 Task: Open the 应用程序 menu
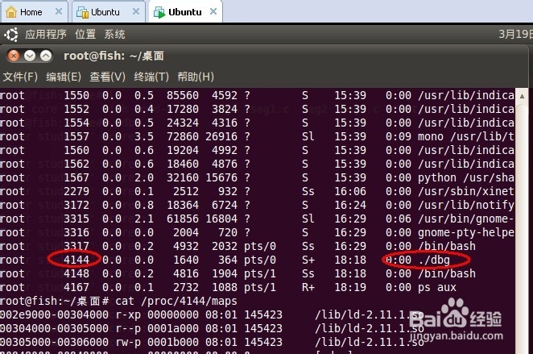46,35
